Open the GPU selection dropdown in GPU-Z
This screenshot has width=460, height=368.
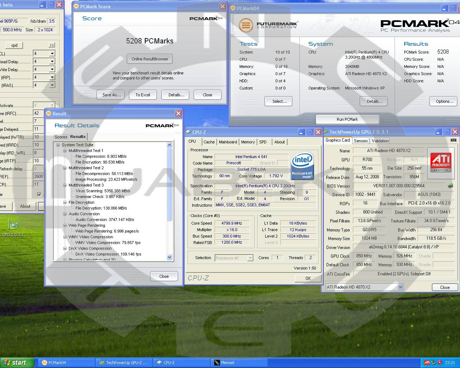pyautogui.click(x=400, y=287)
